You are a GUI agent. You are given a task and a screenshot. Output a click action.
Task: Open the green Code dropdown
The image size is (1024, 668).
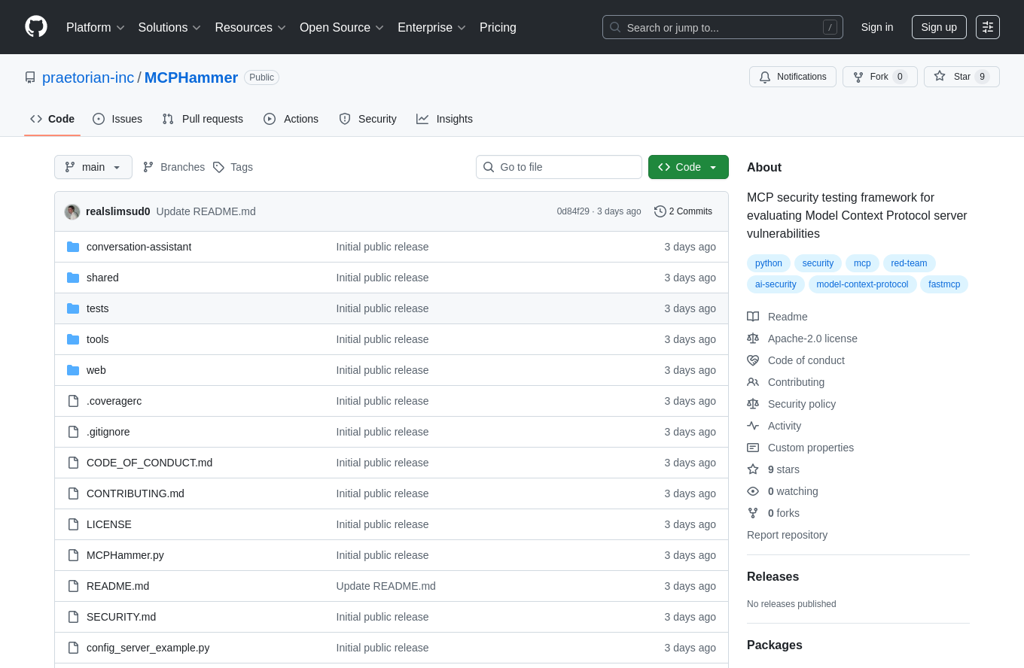[x=688, y=167]
